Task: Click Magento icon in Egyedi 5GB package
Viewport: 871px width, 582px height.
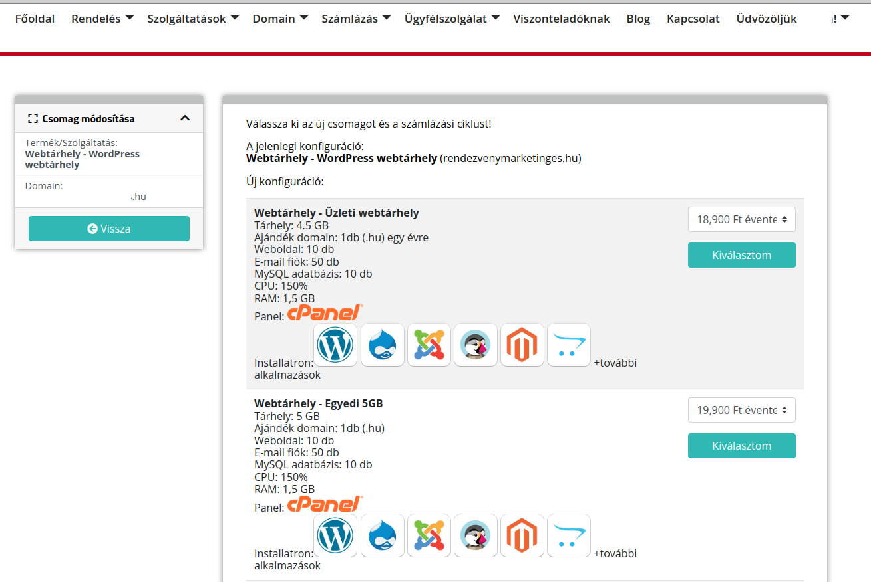Action: coord(522,535)
